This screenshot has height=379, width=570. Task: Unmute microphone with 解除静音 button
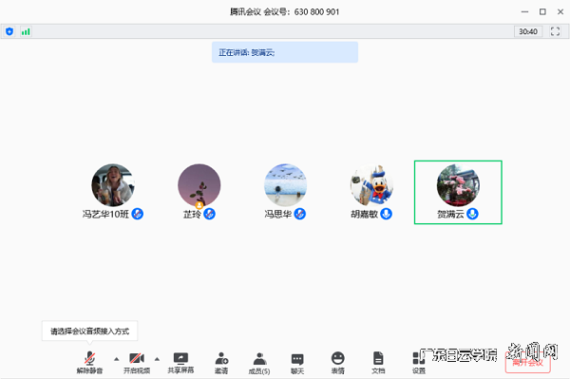click(x=89, y=363)
